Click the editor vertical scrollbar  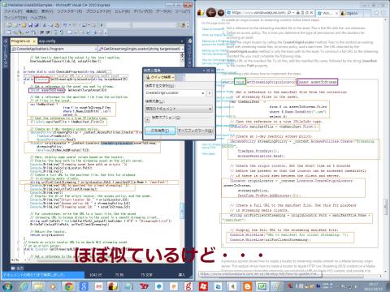click(x=182, y=156)
